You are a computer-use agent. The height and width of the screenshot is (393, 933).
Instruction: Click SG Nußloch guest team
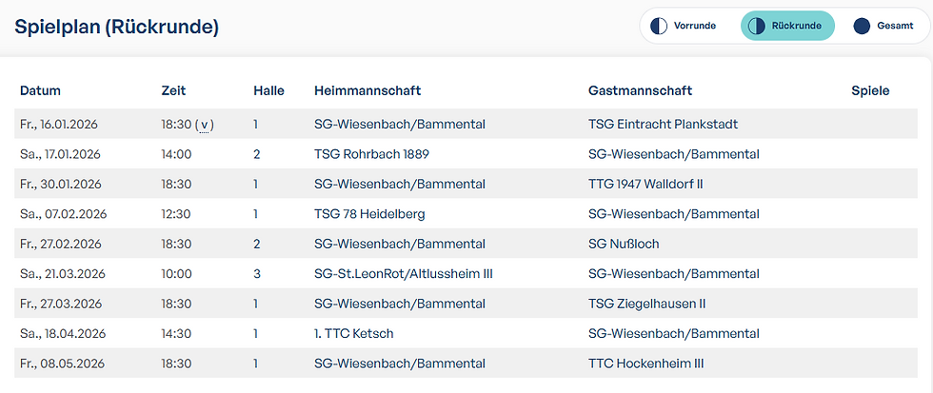(x=624, y=244)
